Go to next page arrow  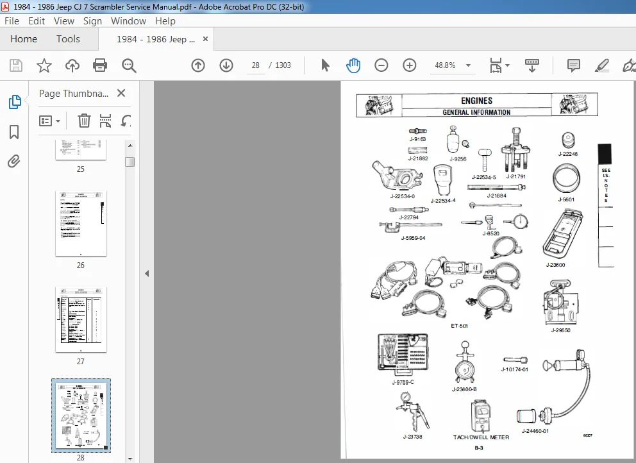click(x=226, y=65)
